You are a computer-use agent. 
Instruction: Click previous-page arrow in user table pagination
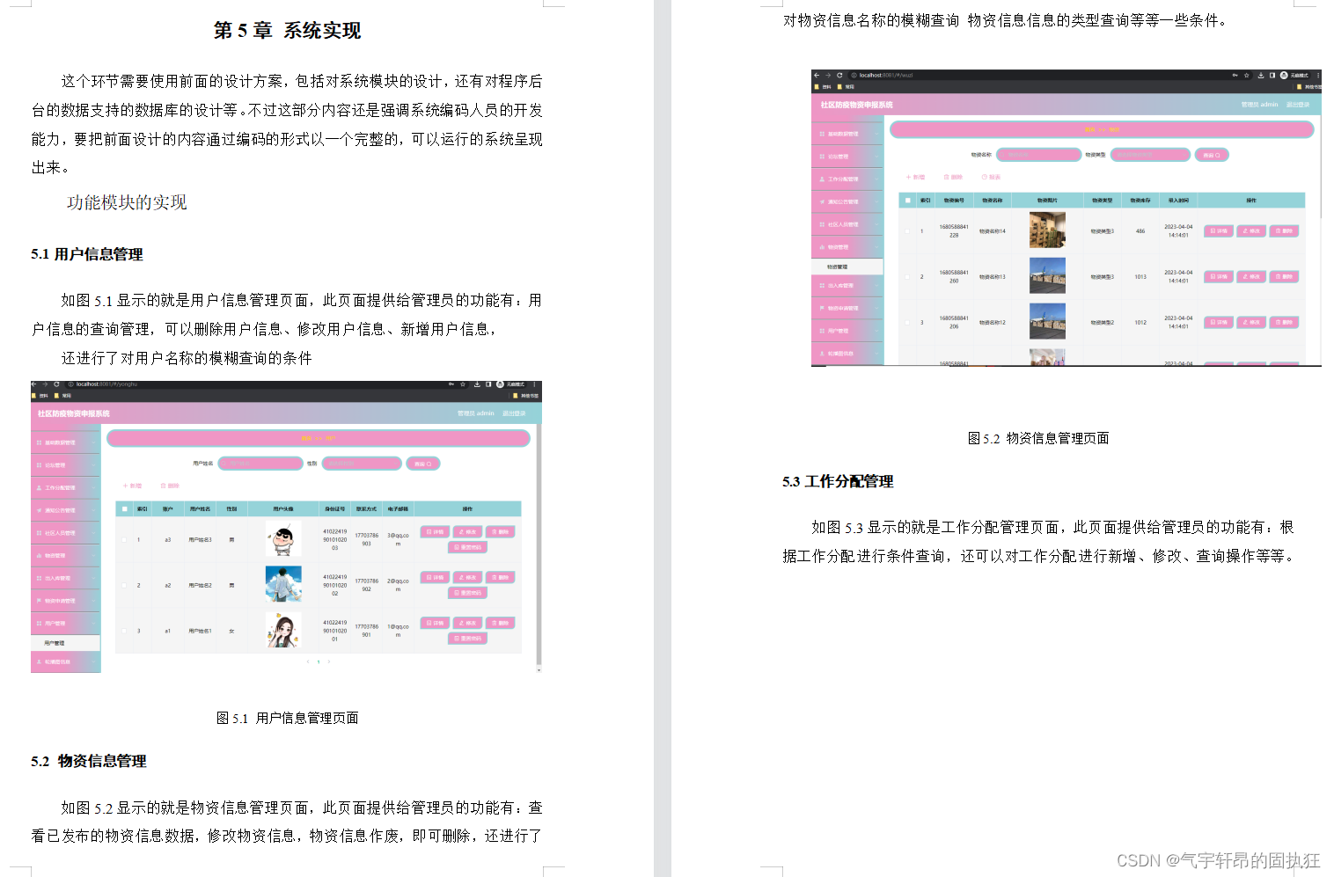[x=307, y=661]
